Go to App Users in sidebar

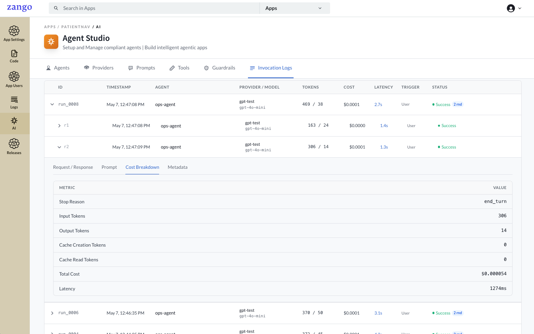click(14, 79)
